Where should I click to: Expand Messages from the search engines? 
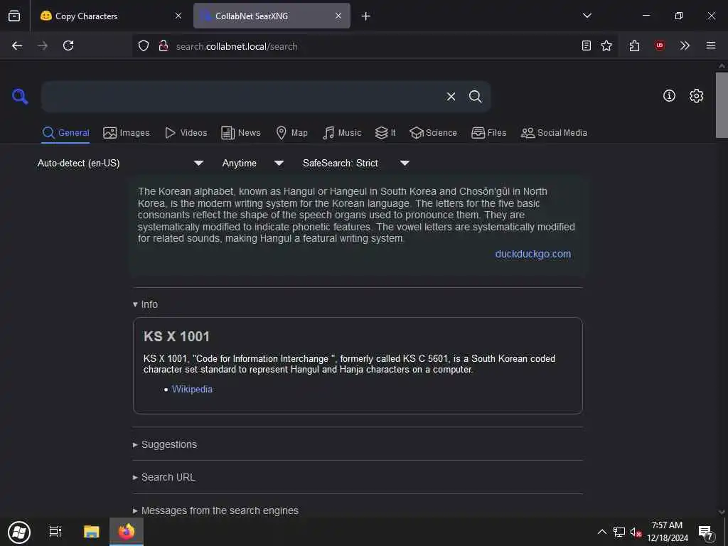[215, 510]
